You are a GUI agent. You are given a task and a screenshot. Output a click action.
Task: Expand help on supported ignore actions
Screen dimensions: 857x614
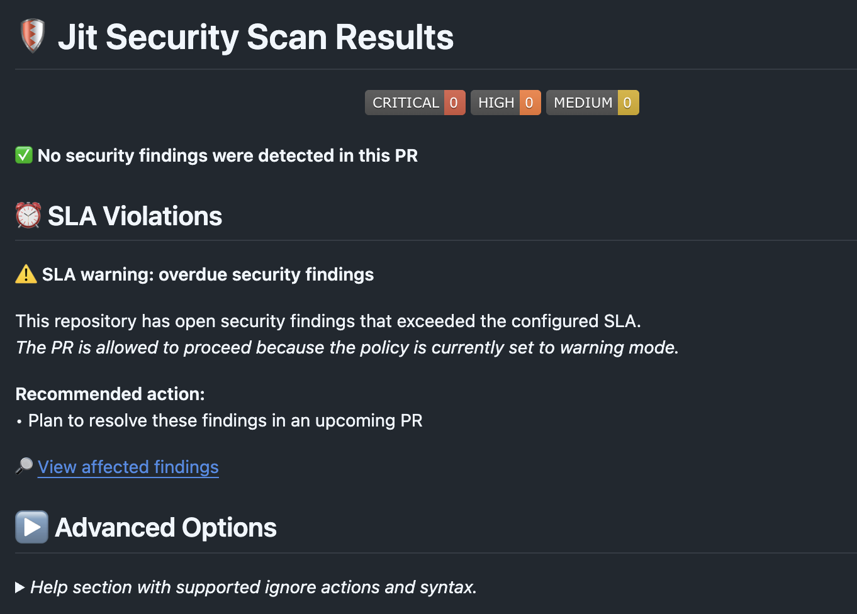[x=254, y=588]
